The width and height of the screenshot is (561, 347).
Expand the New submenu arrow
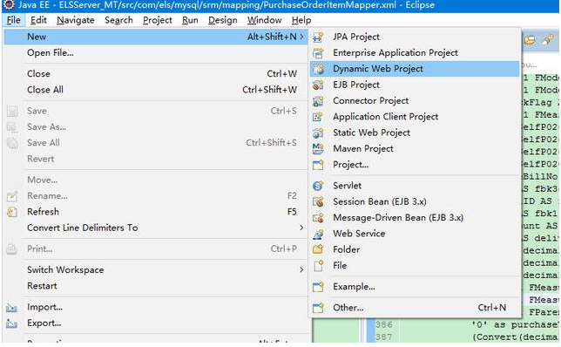[x=301, y=37]
